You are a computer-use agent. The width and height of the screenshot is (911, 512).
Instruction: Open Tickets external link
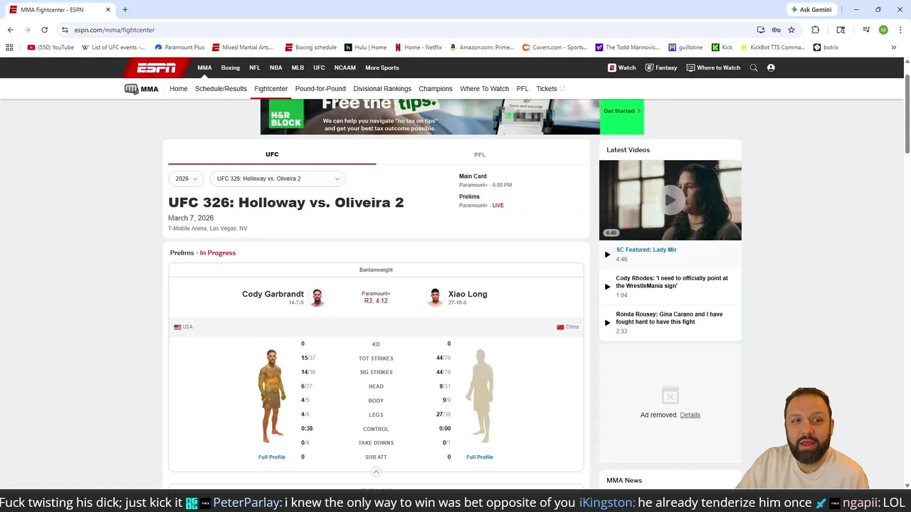pos(550,89)
